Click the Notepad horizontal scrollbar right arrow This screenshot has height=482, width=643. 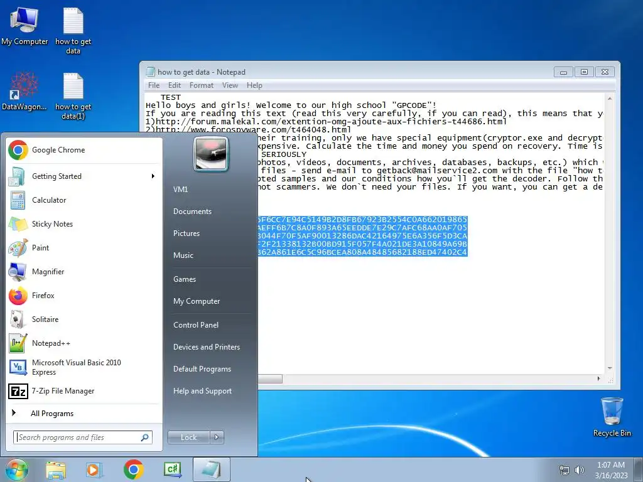tap(598, 378)
